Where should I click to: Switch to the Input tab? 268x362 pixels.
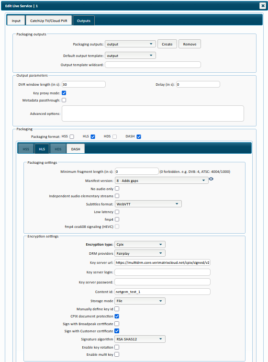tap(16, 21)
